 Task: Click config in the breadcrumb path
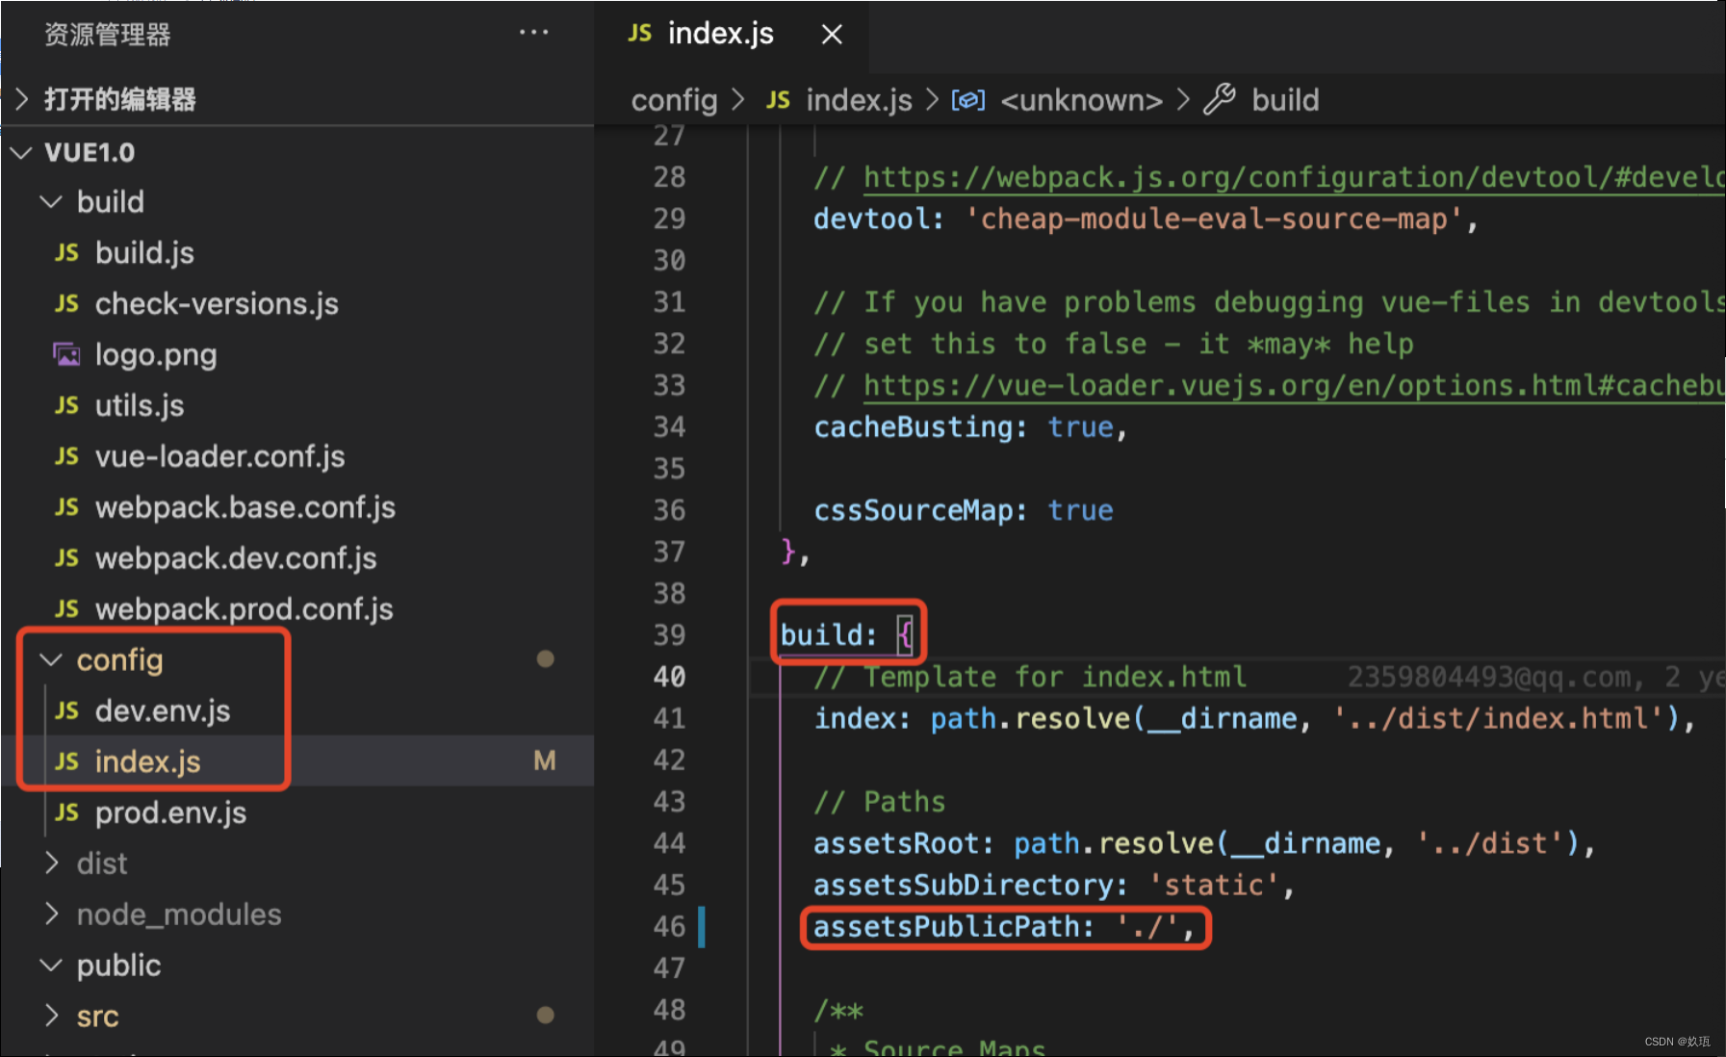pos(675,100)
